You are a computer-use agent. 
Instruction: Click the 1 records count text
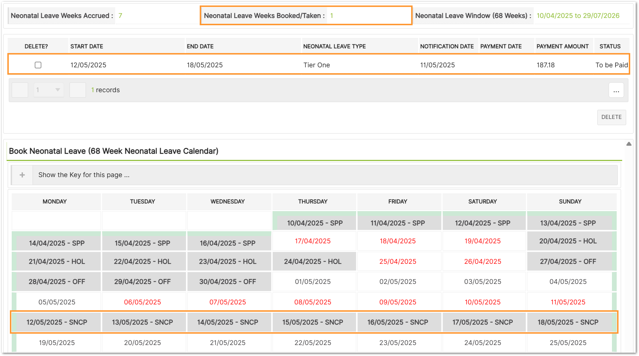[105, 90]
